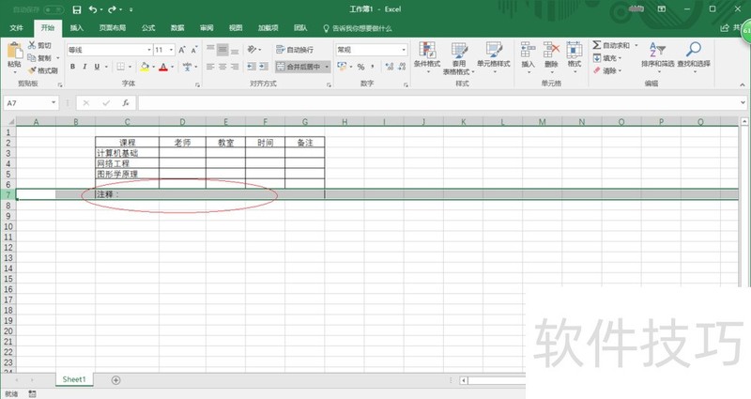Toggle bold formatting
Screen dimensions: 751x399
click(72, 67)
